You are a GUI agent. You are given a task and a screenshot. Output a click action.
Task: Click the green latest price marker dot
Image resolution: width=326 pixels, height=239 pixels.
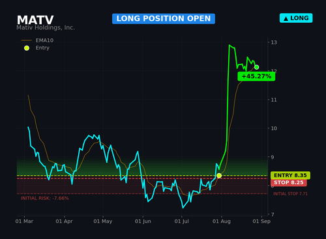click(256, 67)
